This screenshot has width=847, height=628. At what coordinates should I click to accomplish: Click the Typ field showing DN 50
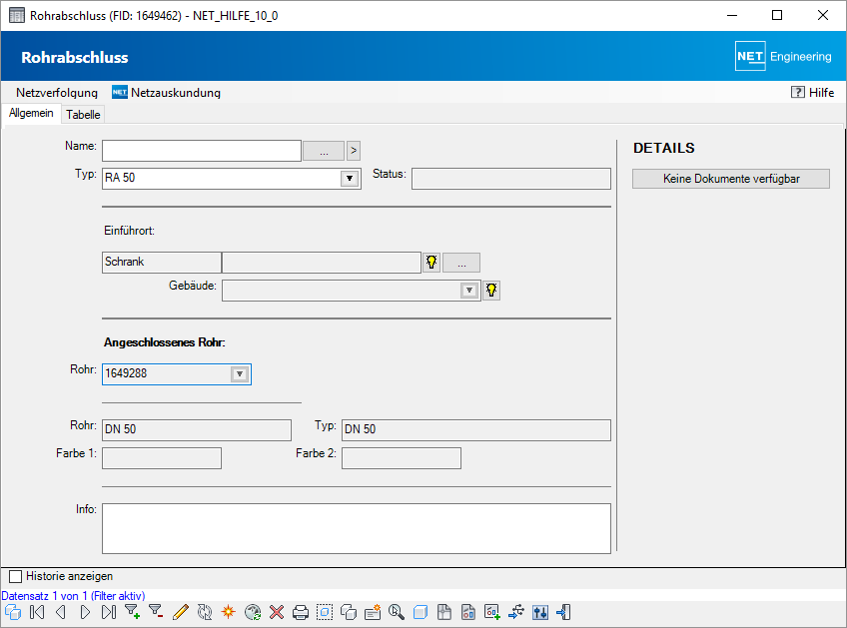coord(475,430)
